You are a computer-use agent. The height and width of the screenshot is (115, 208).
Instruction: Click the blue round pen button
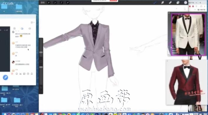coord(5,77)
